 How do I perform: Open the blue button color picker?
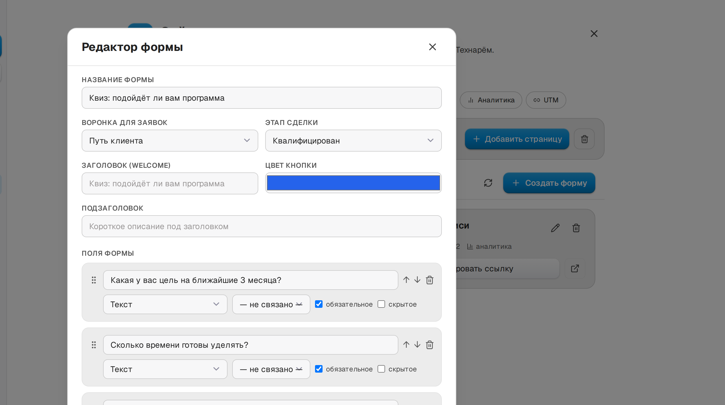pyautogui.click(x=354, y=183)
